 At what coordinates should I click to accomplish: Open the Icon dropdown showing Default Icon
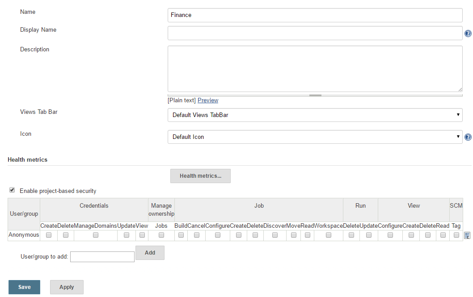[x=315, y=137]
